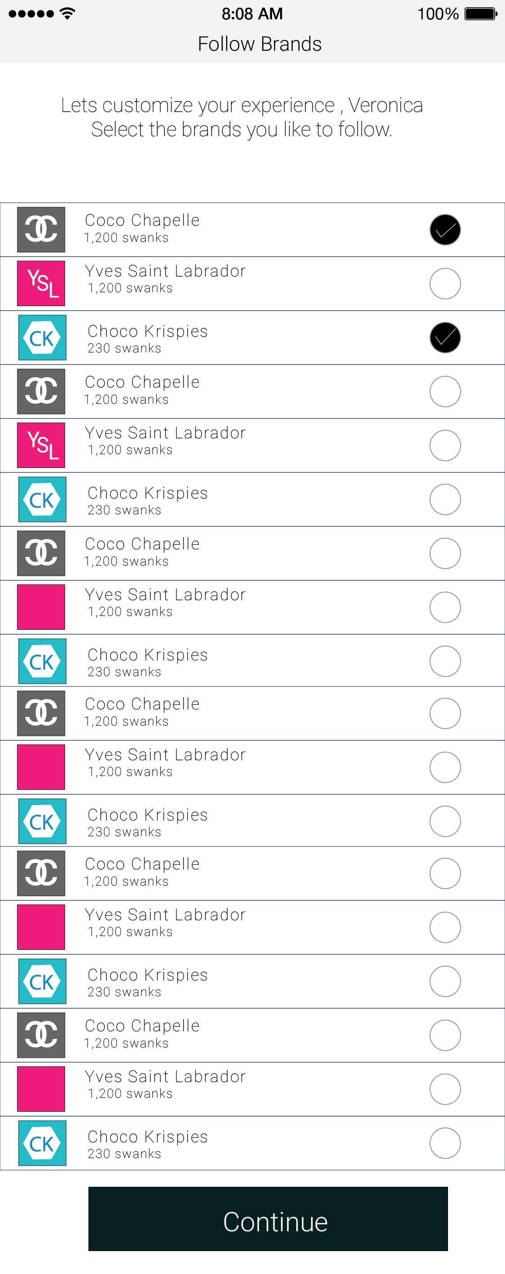
Task: Tap the first Coco Chapelle logo icon
Action: click(41, 229)
